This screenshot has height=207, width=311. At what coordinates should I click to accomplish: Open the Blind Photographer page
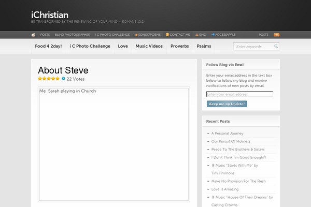coord(73,35)
